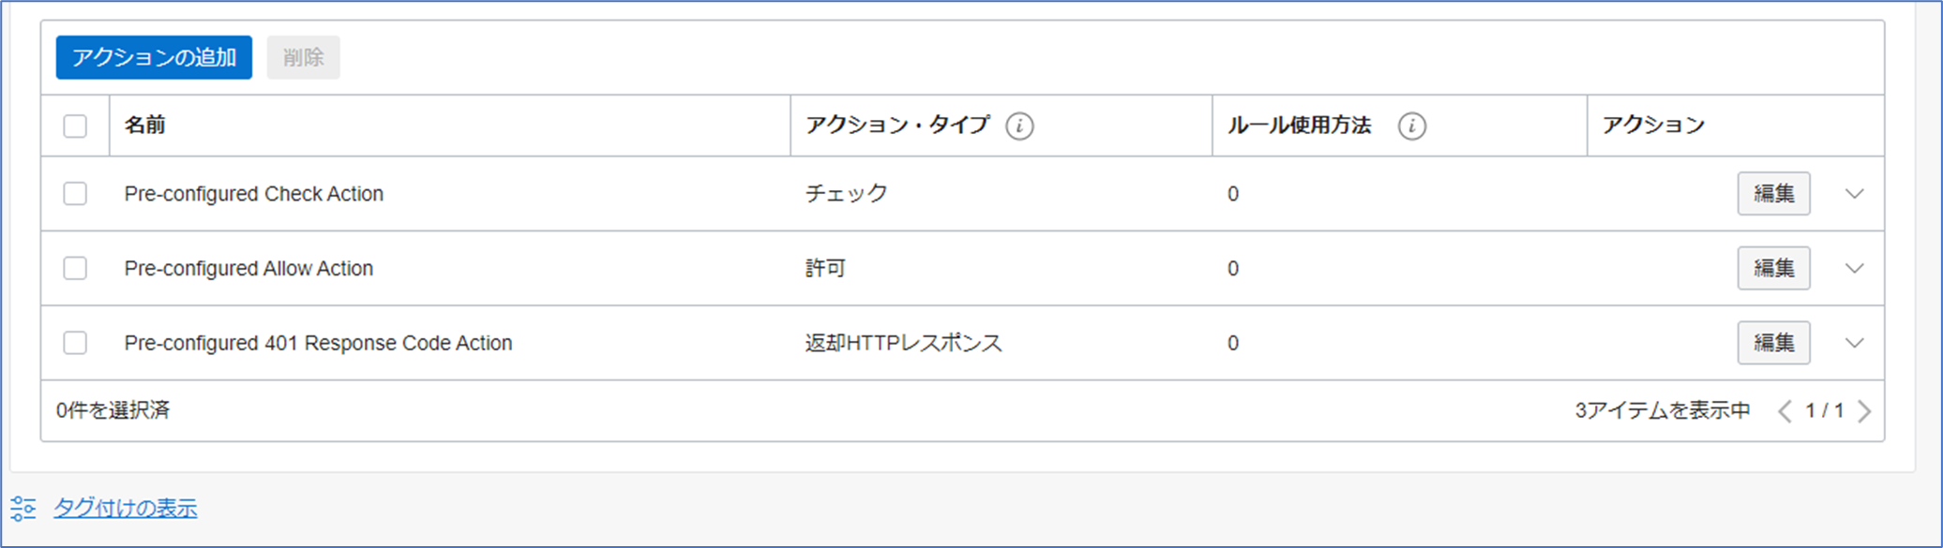
Task: Click the アクションの追加 button
Action: pos(154,57)
